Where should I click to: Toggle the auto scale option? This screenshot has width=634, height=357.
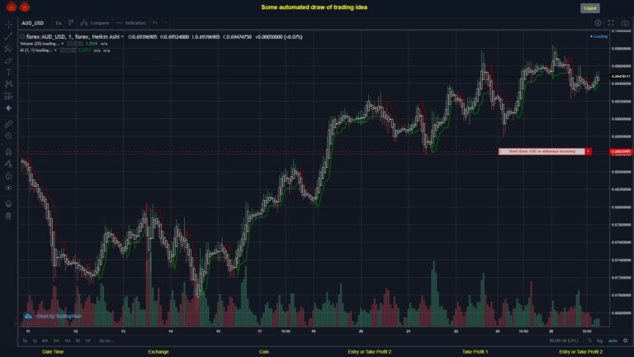coord(613,340)
